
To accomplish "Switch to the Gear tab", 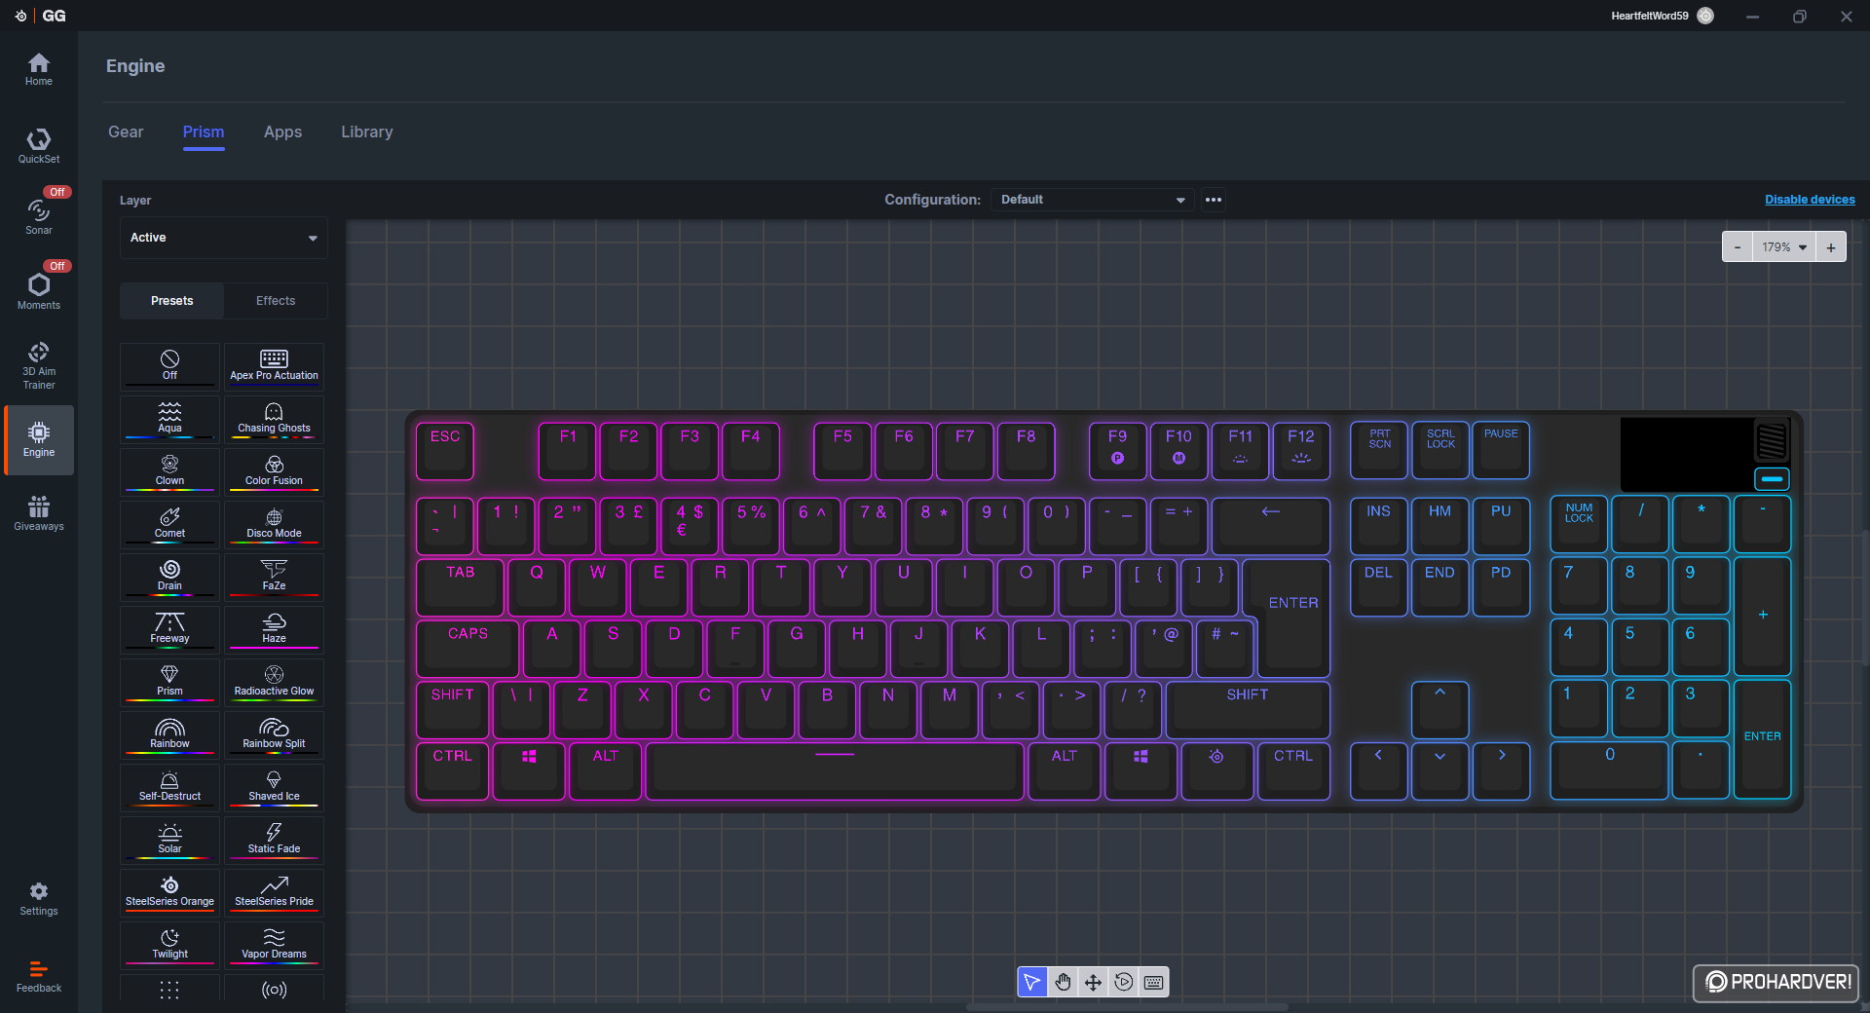I will 126,131.
